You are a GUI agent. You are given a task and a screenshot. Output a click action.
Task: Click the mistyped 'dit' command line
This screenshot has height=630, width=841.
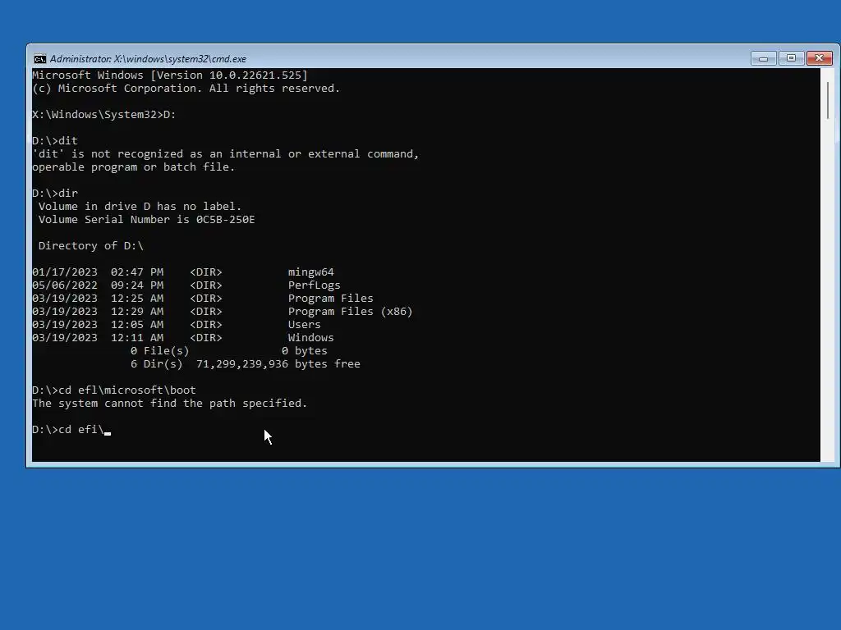point(55,141)
